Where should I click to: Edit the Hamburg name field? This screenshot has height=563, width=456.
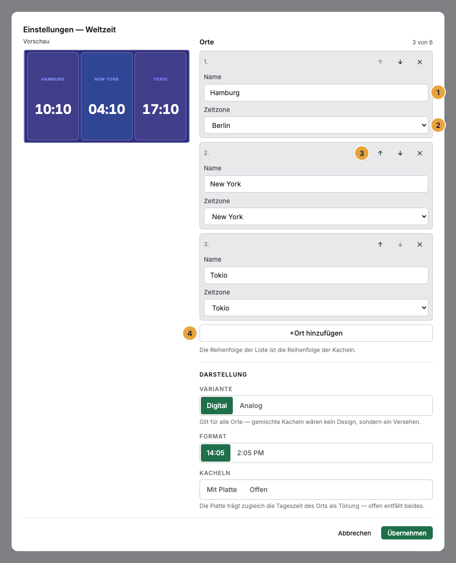click(316, 93)
